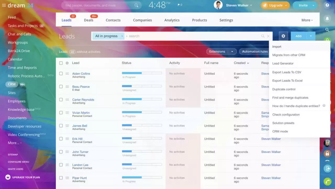Viewport: 335px width, 189px height.
Task: Tick the checkbox next to Aiden Collins
Action: click(x=61, y=73)
